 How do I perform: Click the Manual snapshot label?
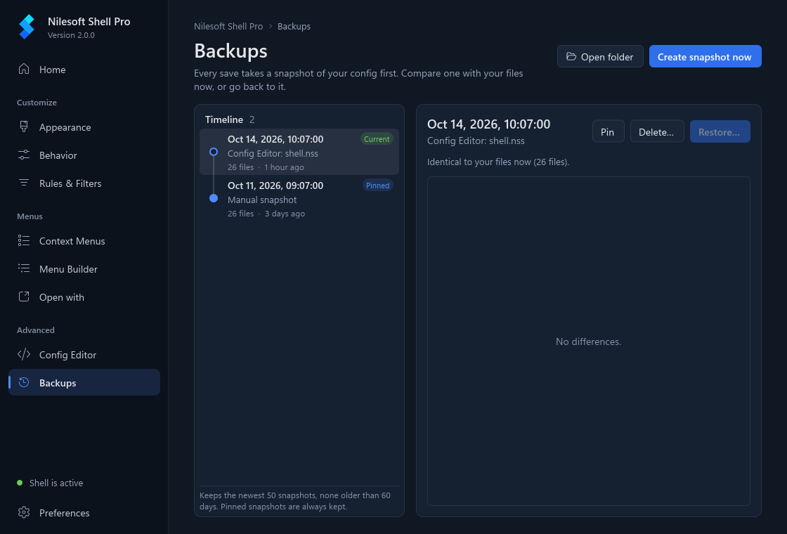click(x=262, y=200)
